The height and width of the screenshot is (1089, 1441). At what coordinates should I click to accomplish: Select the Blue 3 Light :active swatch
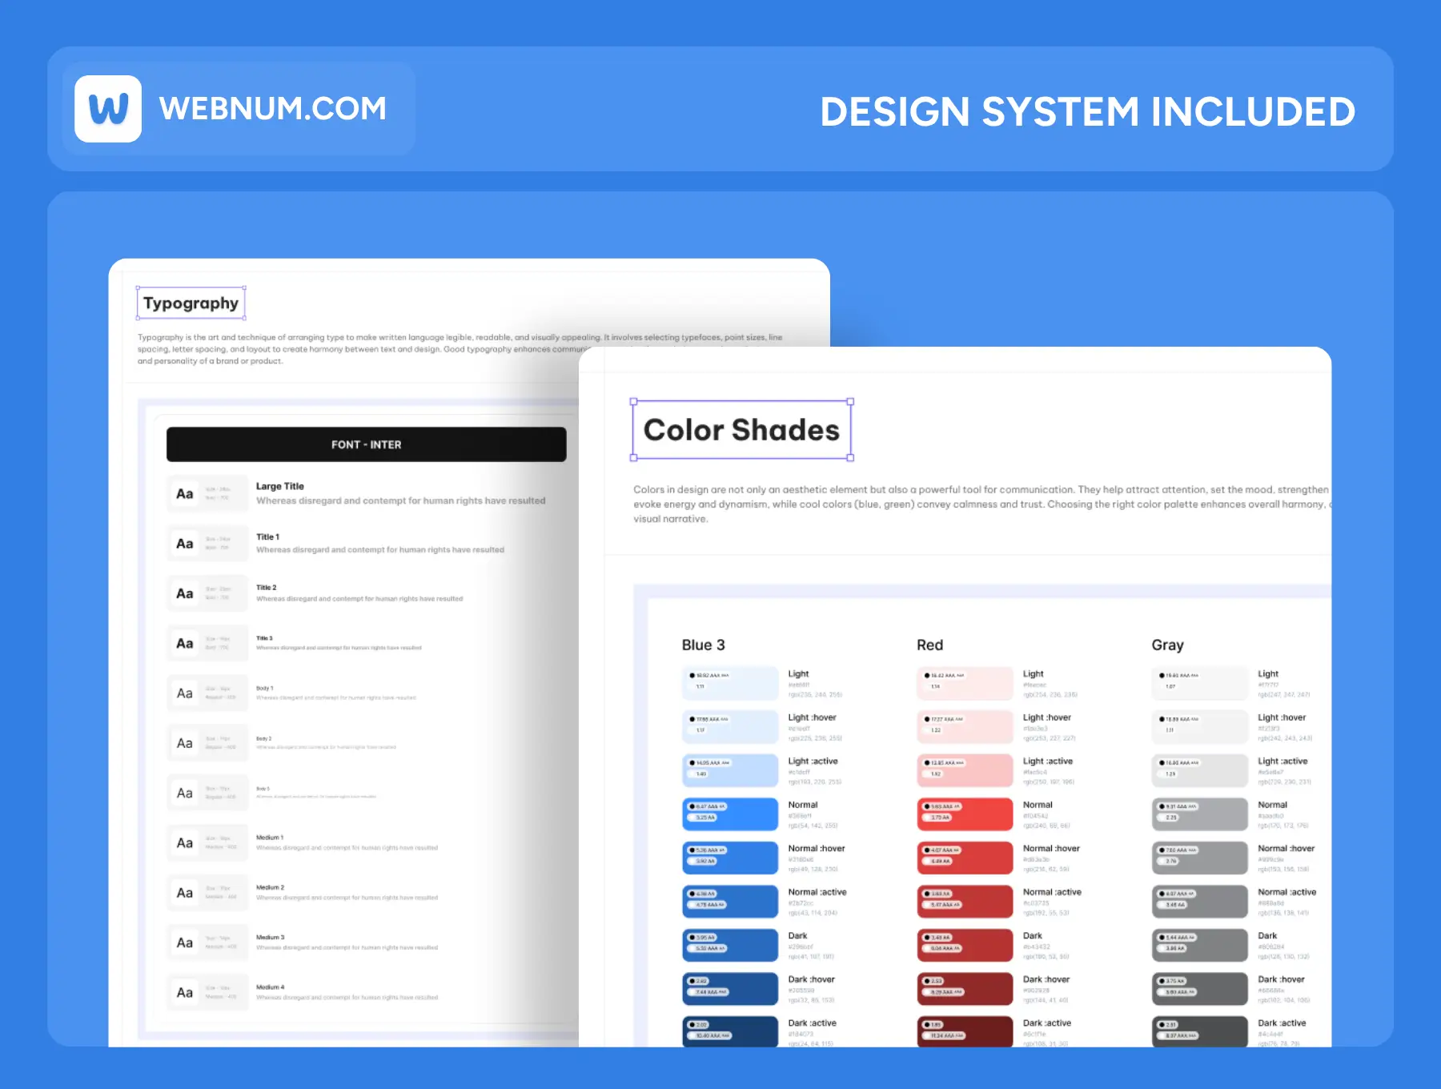pos(730,770)
